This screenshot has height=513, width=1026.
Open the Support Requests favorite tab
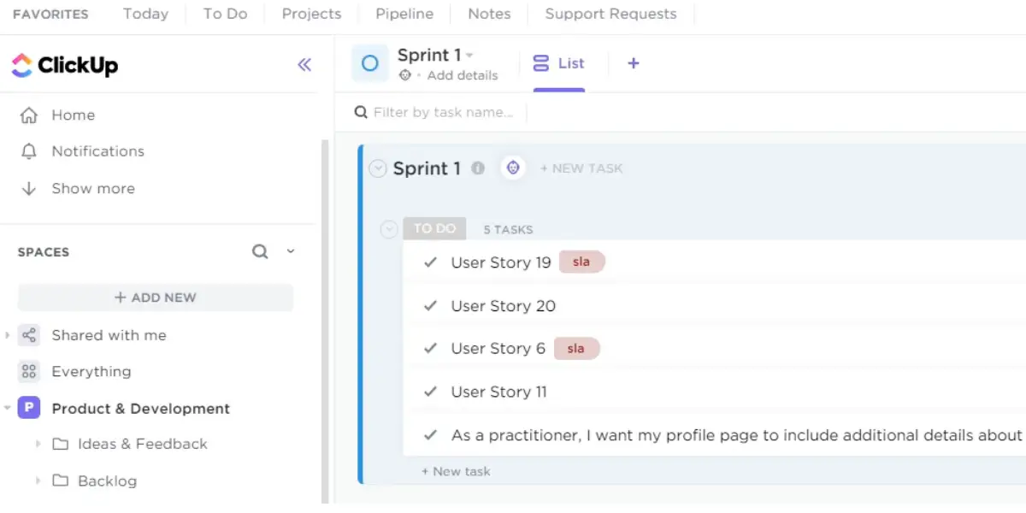tap(610, 14)
